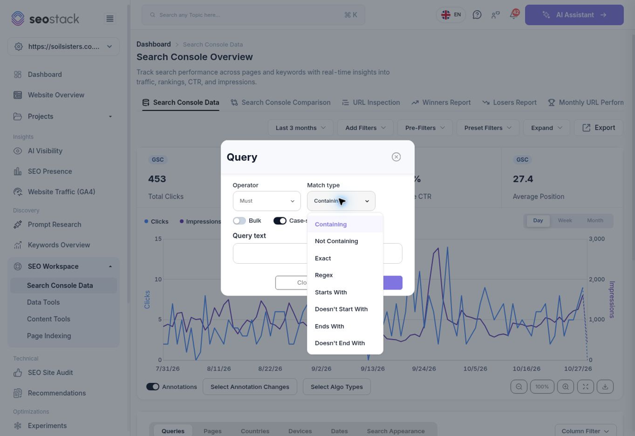
Task: Expand the Add Filters dropdown
Action: (x=365, y=128)
